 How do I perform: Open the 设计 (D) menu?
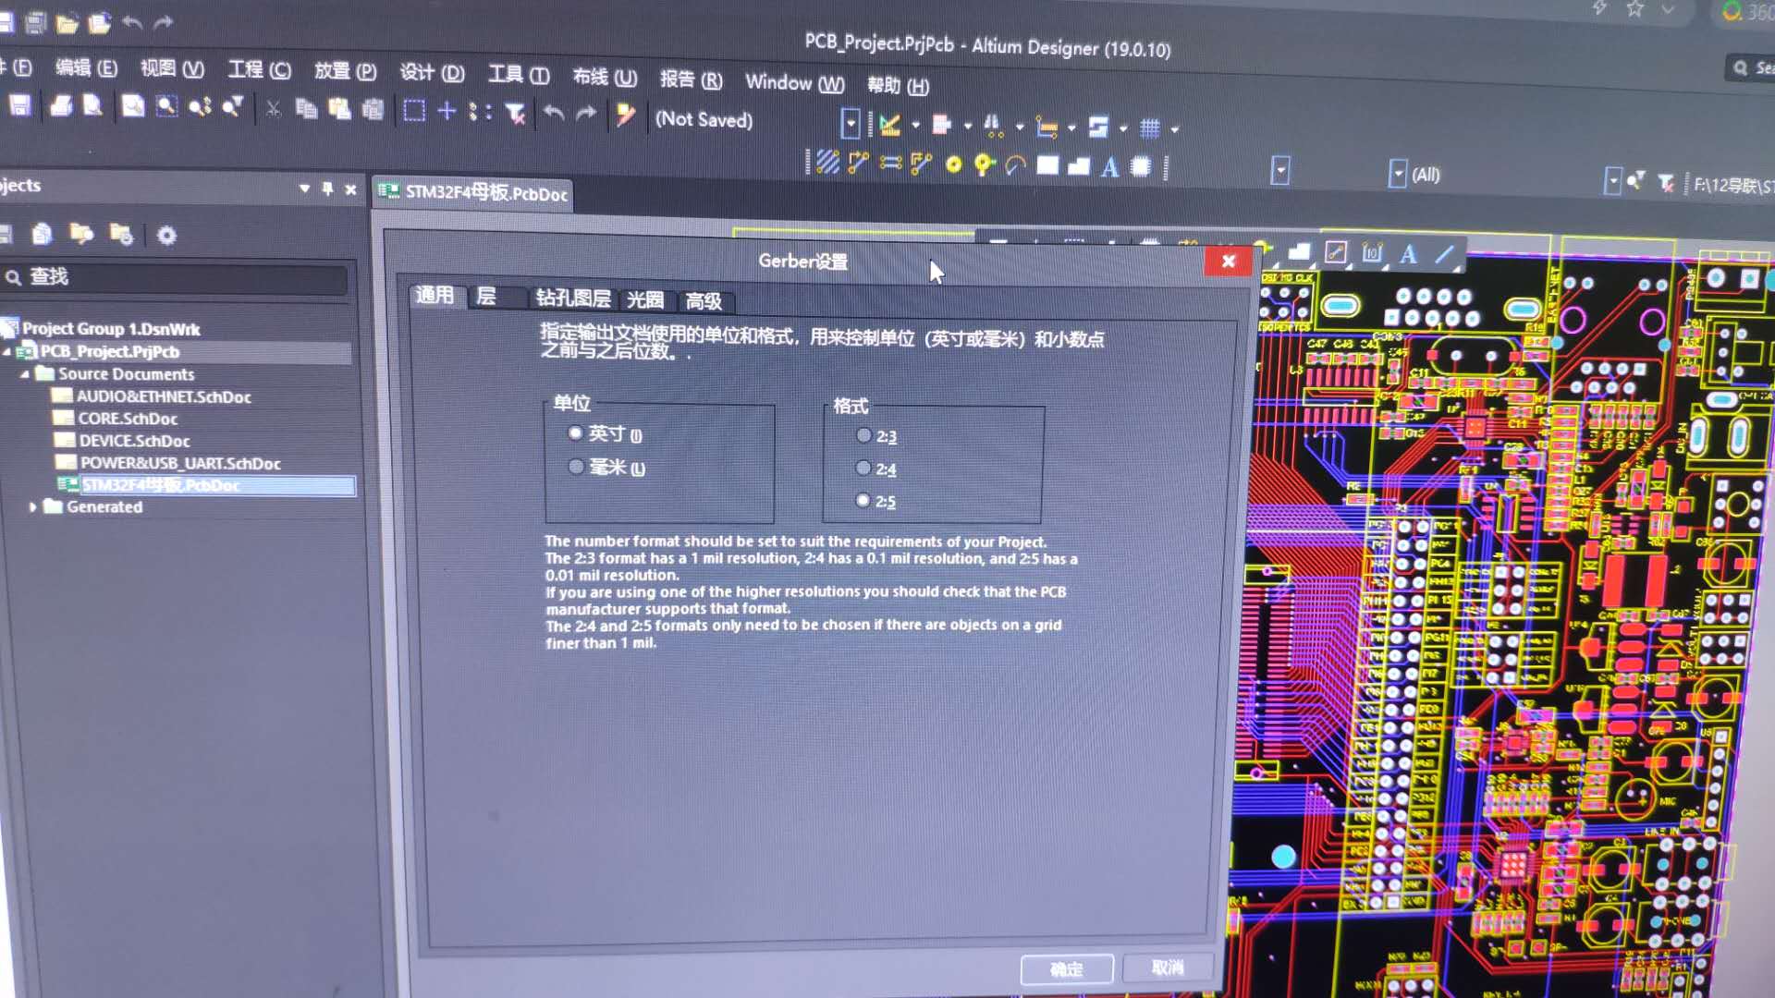pyautogui.click(x=432, y=73)
